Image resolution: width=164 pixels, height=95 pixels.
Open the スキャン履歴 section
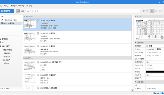(6, 46)
